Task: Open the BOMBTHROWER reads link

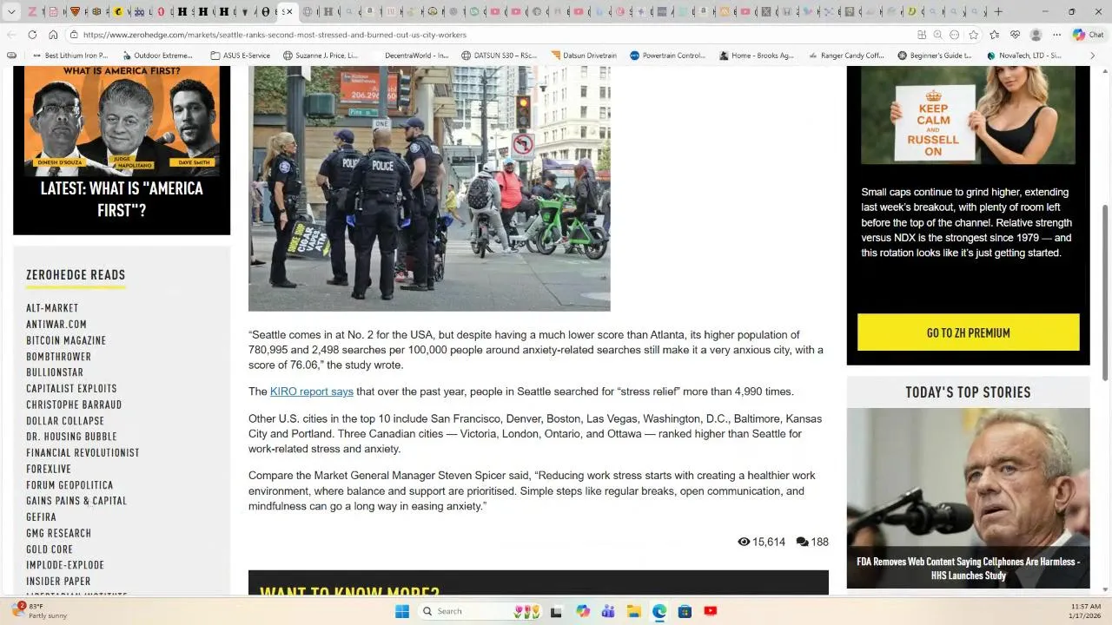Action: 58,357
